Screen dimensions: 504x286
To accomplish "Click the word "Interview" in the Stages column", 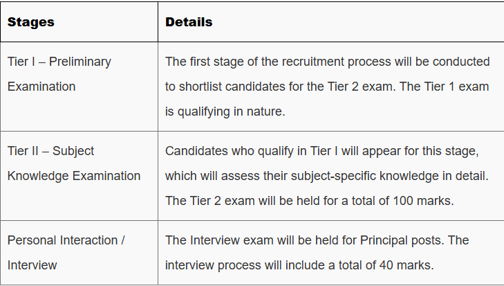I will point(32,265).
